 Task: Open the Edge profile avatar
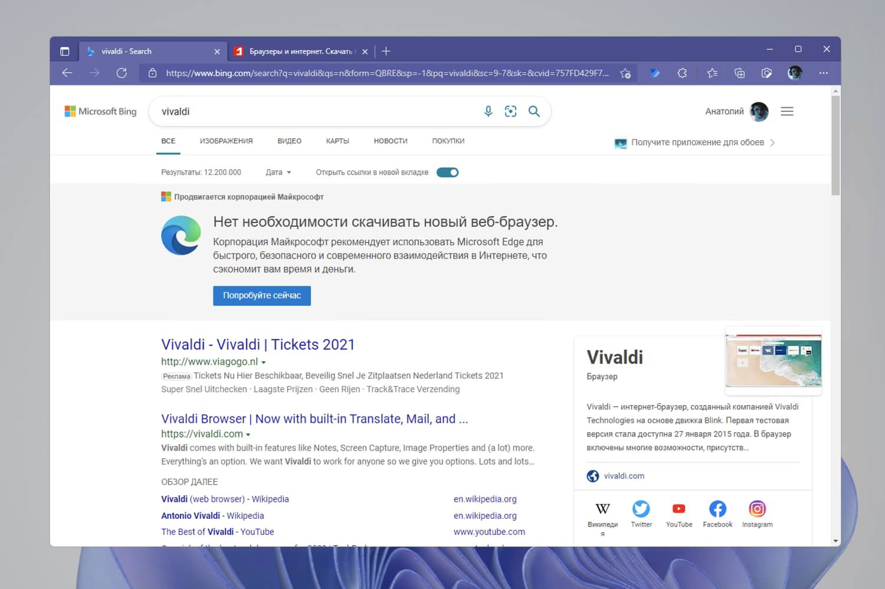pos(795,73)
